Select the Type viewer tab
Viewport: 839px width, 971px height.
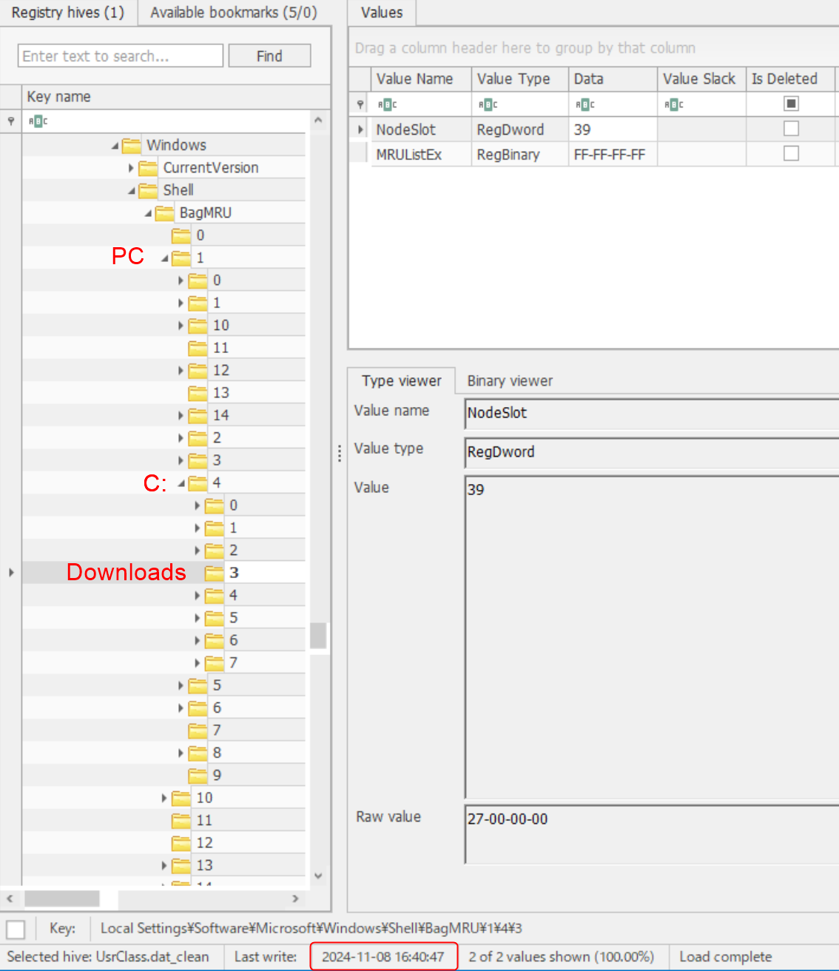pyautogui.click(x=401, y=380)
